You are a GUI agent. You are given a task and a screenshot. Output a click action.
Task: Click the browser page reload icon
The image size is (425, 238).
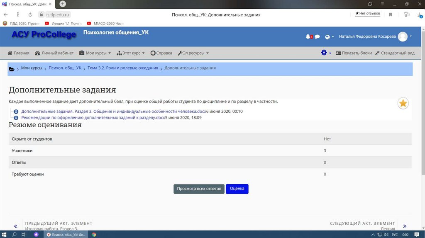coord(30,15)
